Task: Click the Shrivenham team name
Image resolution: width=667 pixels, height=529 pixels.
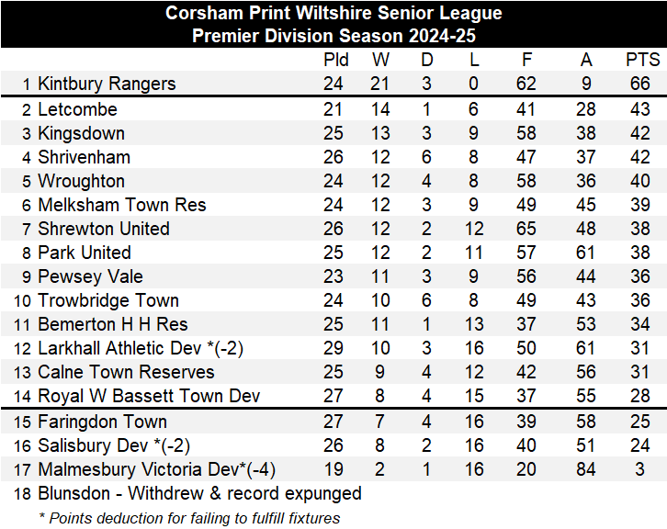Action: point(84,157)
